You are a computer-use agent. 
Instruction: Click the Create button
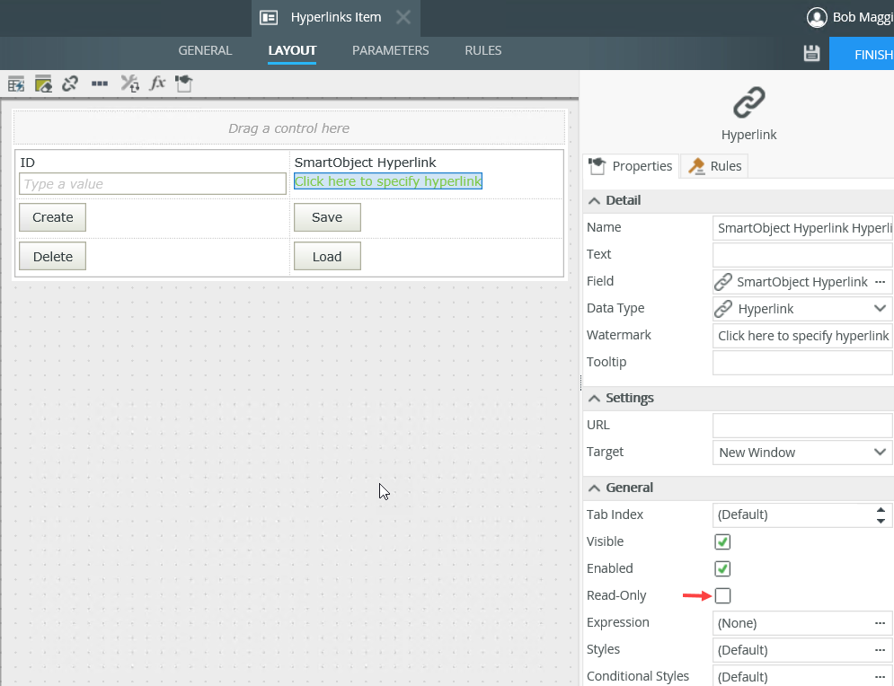coord(53,217)
